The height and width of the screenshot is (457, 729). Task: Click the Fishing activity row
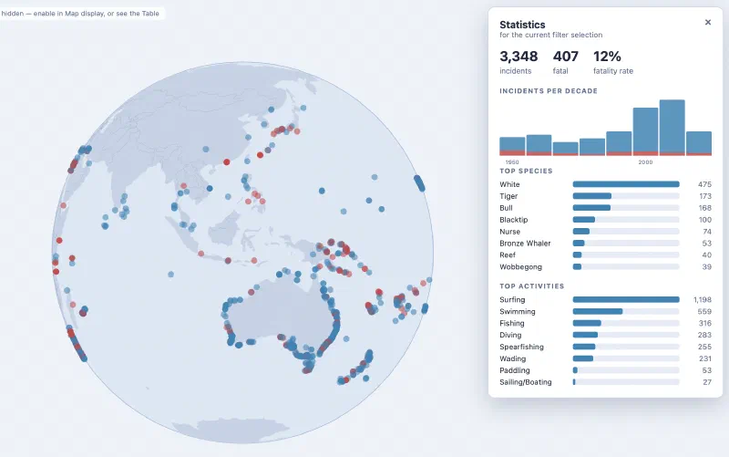coord(605,323)
